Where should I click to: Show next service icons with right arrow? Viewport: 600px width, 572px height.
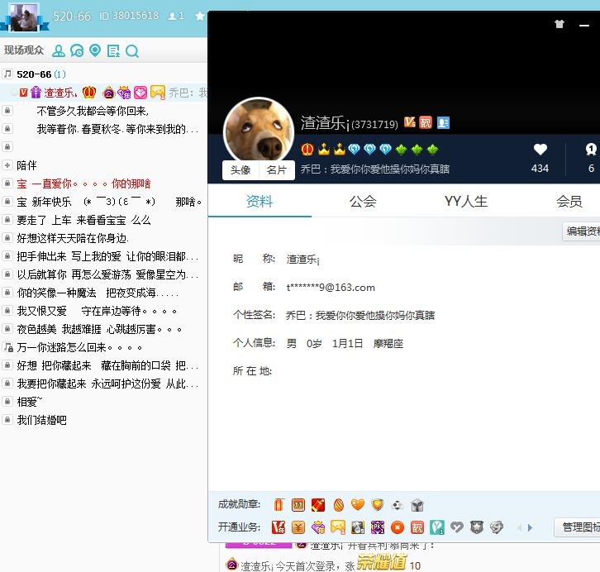point(530,527)
